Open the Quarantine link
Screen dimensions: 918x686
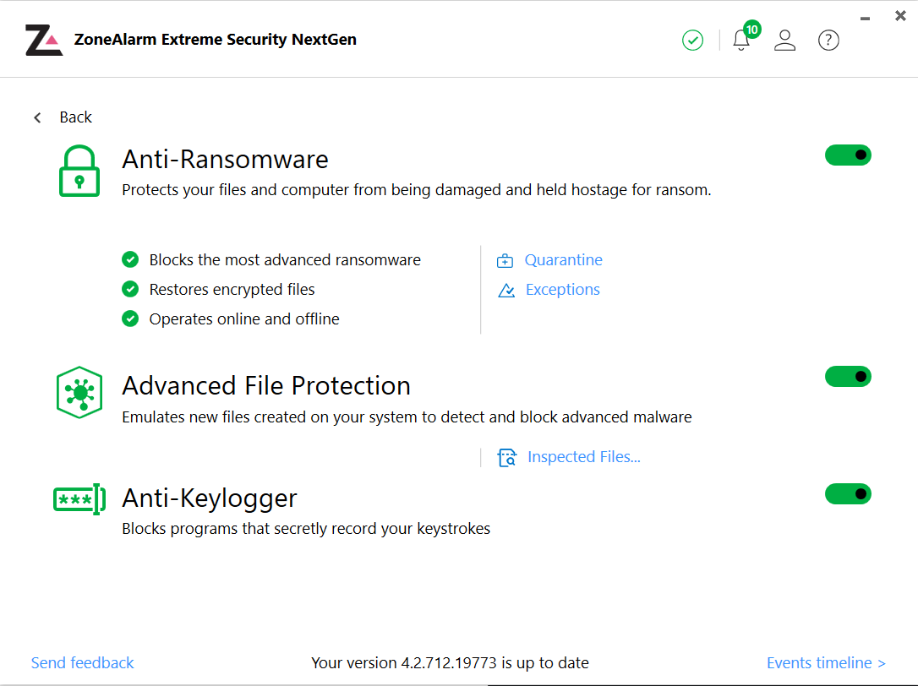tap(563, 260)
